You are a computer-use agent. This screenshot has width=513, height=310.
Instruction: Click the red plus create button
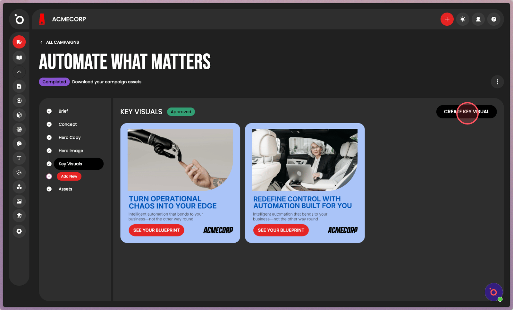pos(447,19)
